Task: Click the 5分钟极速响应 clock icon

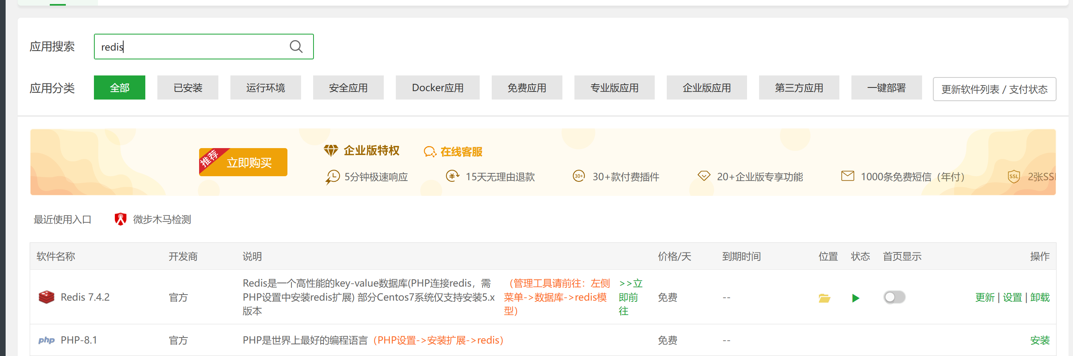Action: 332,177
